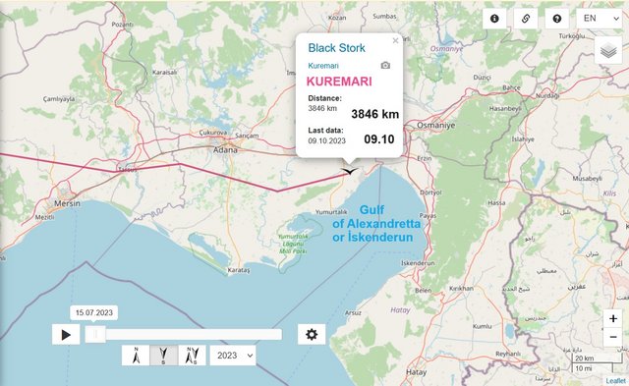Click the Osmaniye city label
The height and width of the screenshot is (386, 629).
click(x=436, y=125)
